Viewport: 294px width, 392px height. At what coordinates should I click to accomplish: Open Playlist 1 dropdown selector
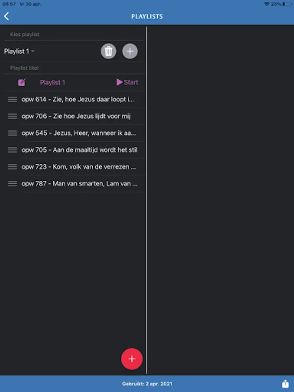pos(19,51)
